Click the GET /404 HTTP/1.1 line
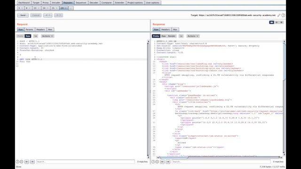The height and width of the screenshot is (169, 301). 31,60
